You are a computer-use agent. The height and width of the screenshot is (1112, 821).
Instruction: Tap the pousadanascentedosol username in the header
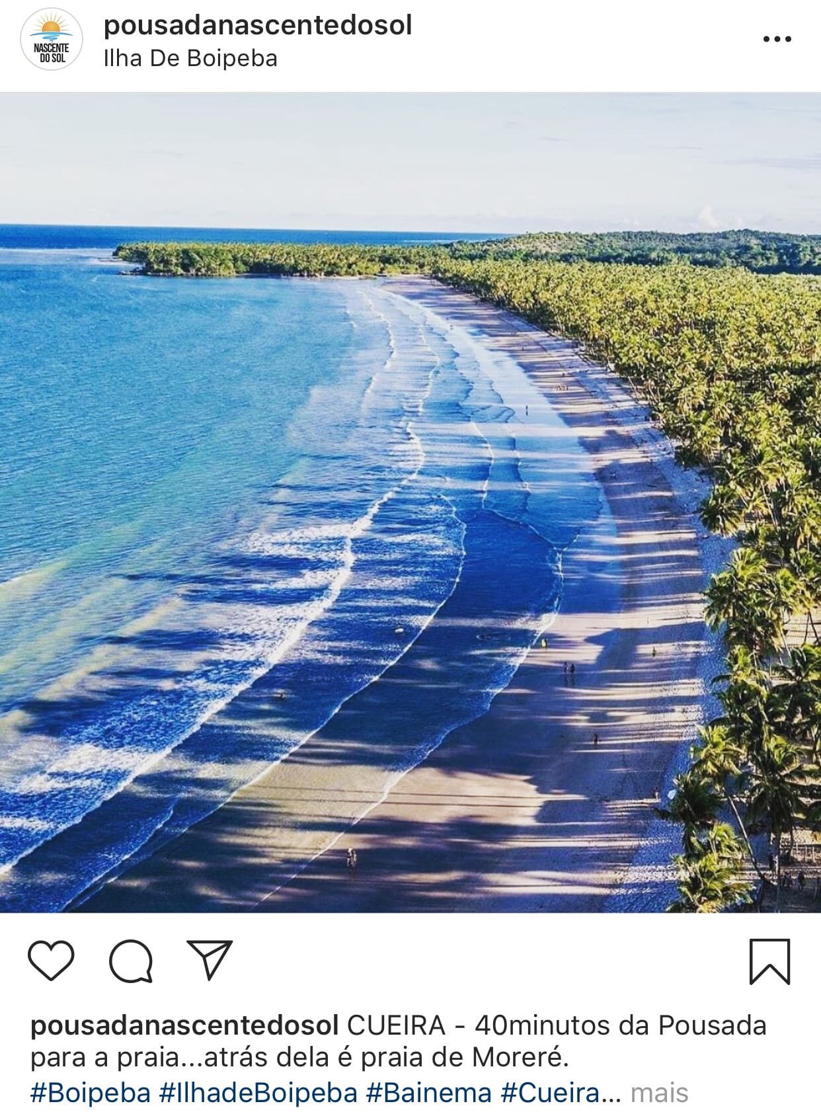click(258, 25)
